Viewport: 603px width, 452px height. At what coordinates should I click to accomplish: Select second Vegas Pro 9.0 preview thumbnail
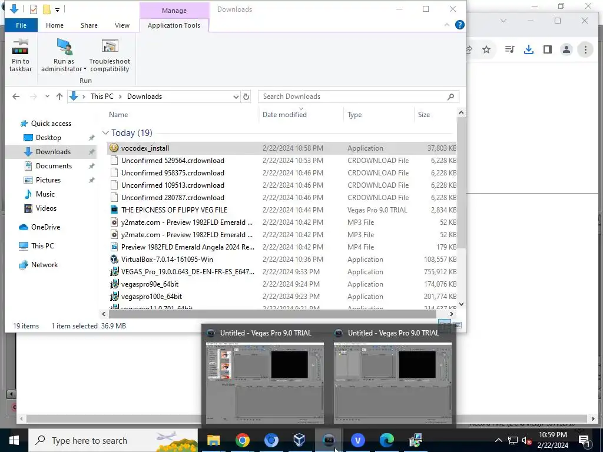pyautogui.click(x=393, y=383)
